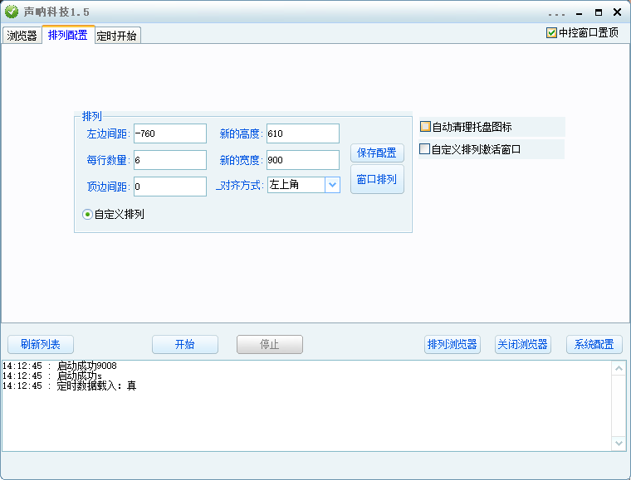The width and height of the screenshot is (631, 480).
Task: Open 系统配置 button
Action: pos(594,344)
